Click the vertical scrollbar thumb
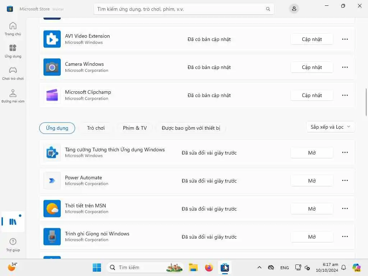This screenshot has width=368, height=276. point(366,102)
